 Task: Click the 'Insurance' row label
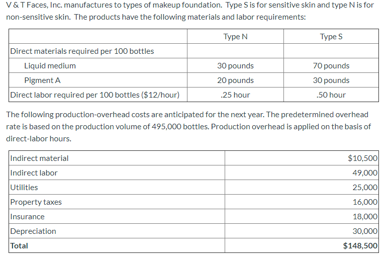pyautogui.click(x=27, y=217)
